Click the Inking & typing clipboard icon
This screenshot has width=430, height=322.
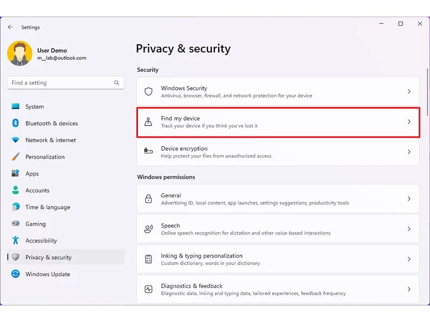(148, 259)
